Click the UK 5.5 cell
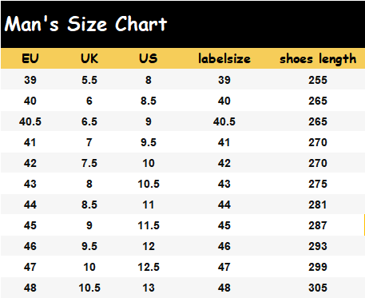 click(89, 80)
